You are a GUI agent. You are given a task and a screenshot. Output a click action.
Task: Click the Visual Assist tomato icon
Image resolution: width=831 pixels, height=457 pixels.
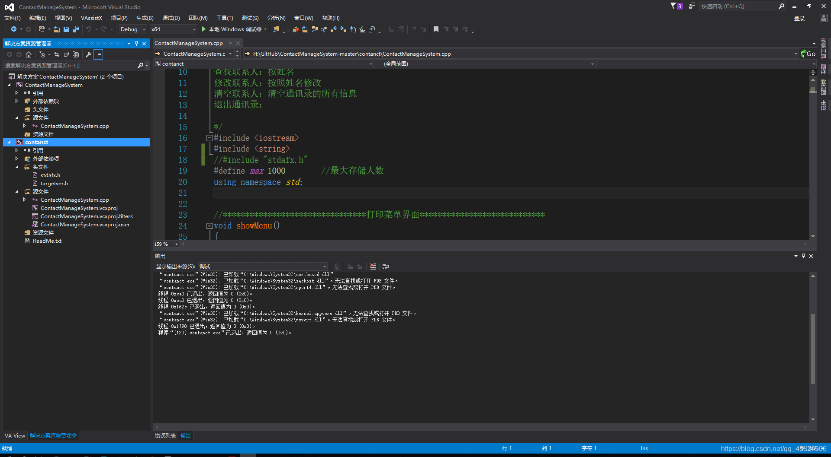pos(295,29)
